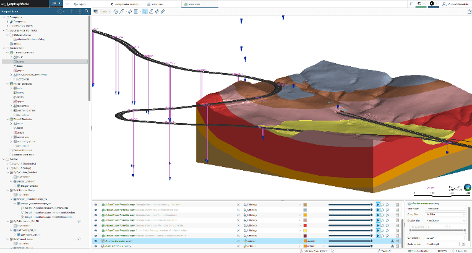Click the X icon on highlighted shape list row
This screenshot has width=472, height=253.
[239, 239]
